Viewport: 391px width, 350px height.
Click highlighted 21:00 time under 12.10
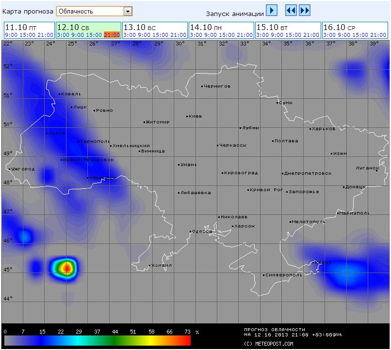coord(112,35)
